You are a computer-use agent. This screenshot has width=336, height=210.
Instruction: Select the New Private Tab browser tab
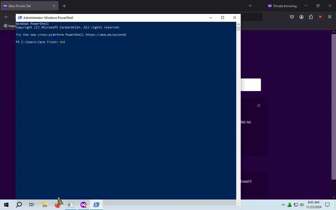point(29,6)
